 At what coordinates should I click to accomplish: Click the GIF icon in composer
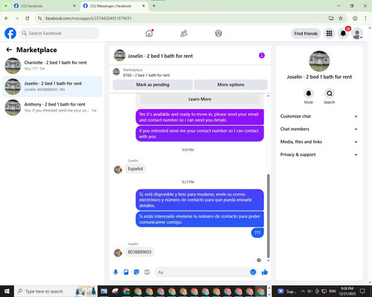(147, 272)
